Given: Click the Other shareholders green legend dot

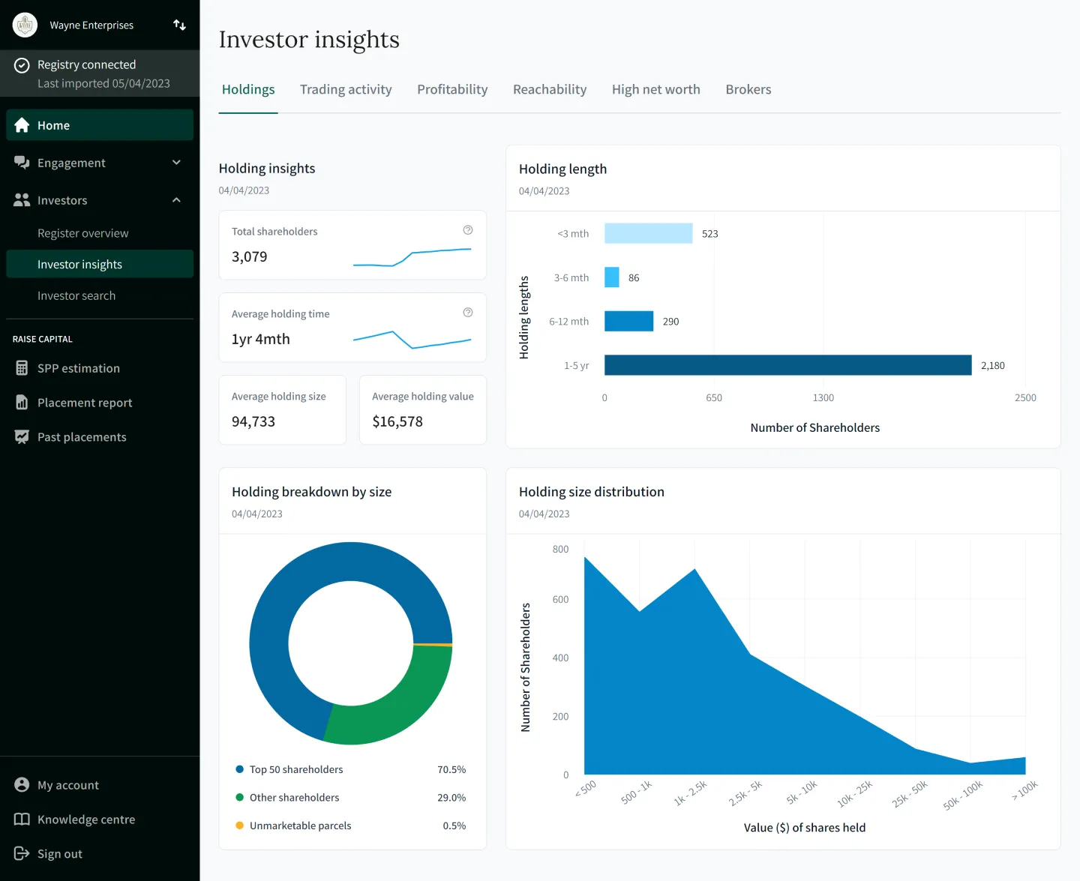Looking at the screenshot, I should pyautogui.click(x=240, y=797).
